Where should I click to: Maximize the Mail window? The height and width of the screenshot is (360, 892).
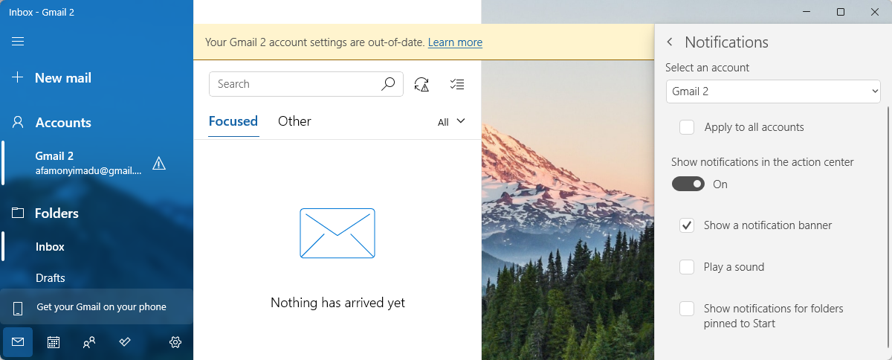point(841,12)
